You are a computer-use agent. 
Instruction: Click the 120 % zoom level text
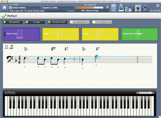tap(155, 11)
